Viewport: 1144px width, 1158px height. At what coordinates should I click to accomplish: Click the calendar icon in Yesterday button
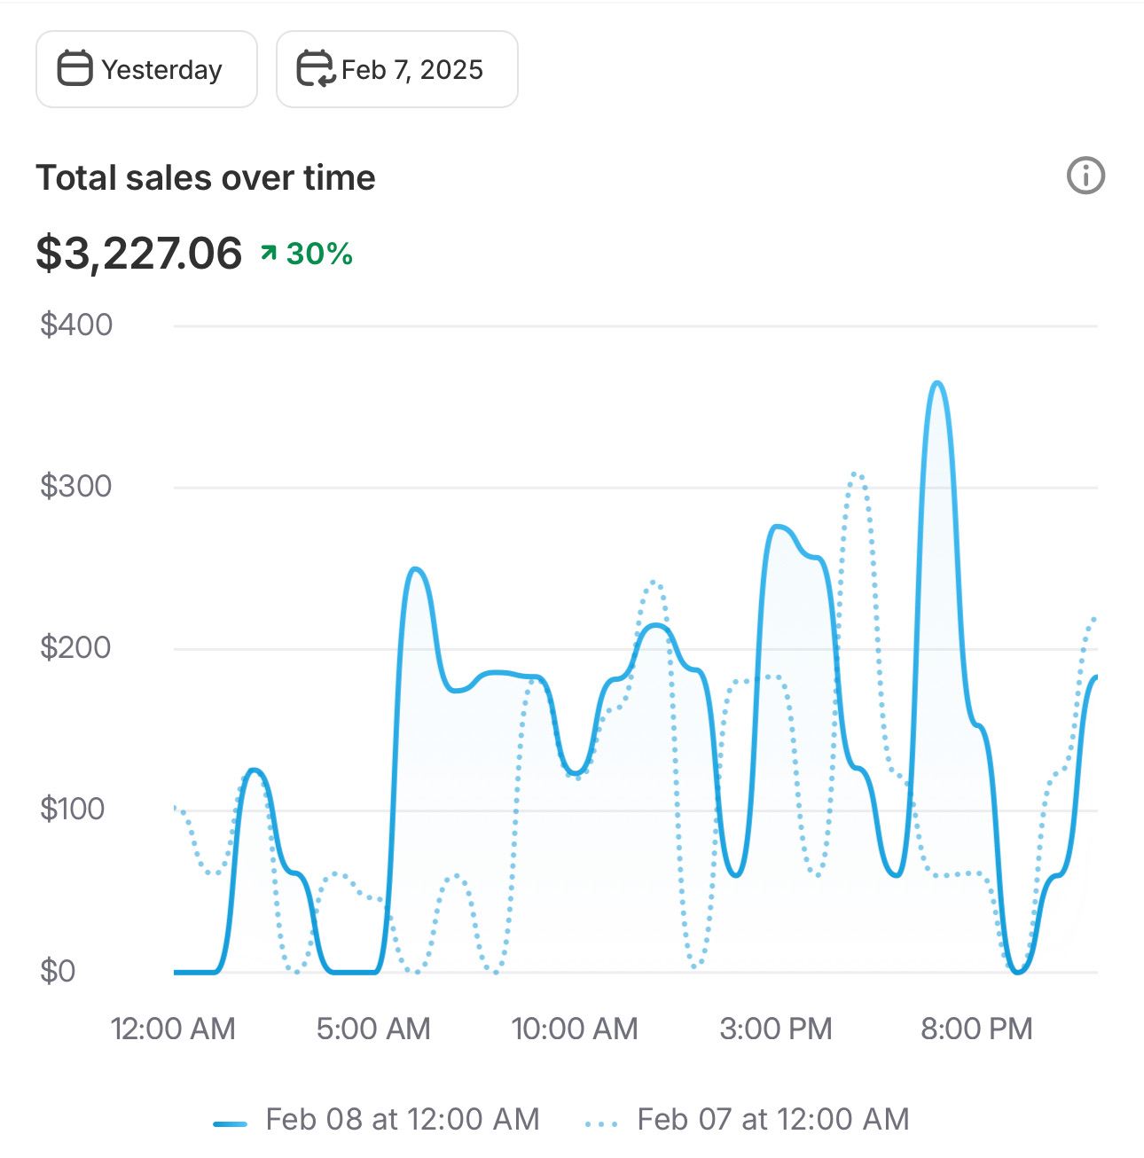[74, 69]
